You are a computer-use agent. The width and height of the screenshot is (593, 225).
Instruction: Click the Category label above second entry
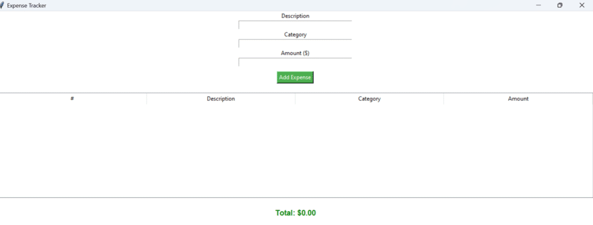pyautogui.click(x=295, y=34)
